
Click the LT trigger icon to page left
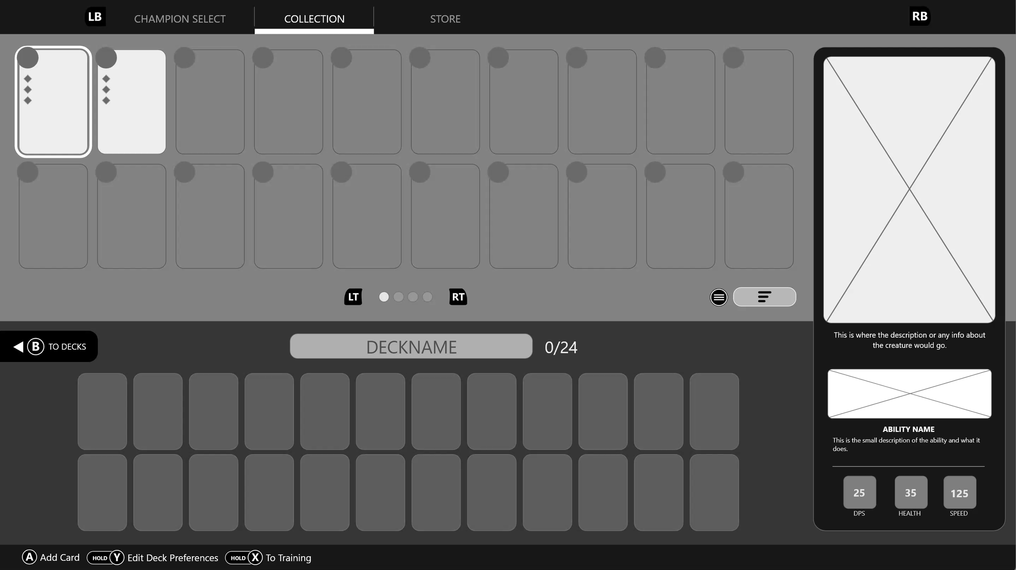click(x=353, y=297)
